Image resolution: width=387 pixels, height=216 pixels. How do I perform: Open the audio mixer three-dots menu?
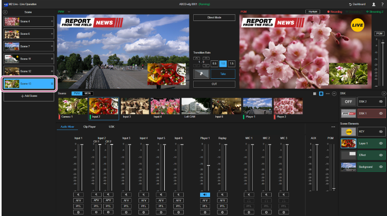coord(333,127)
